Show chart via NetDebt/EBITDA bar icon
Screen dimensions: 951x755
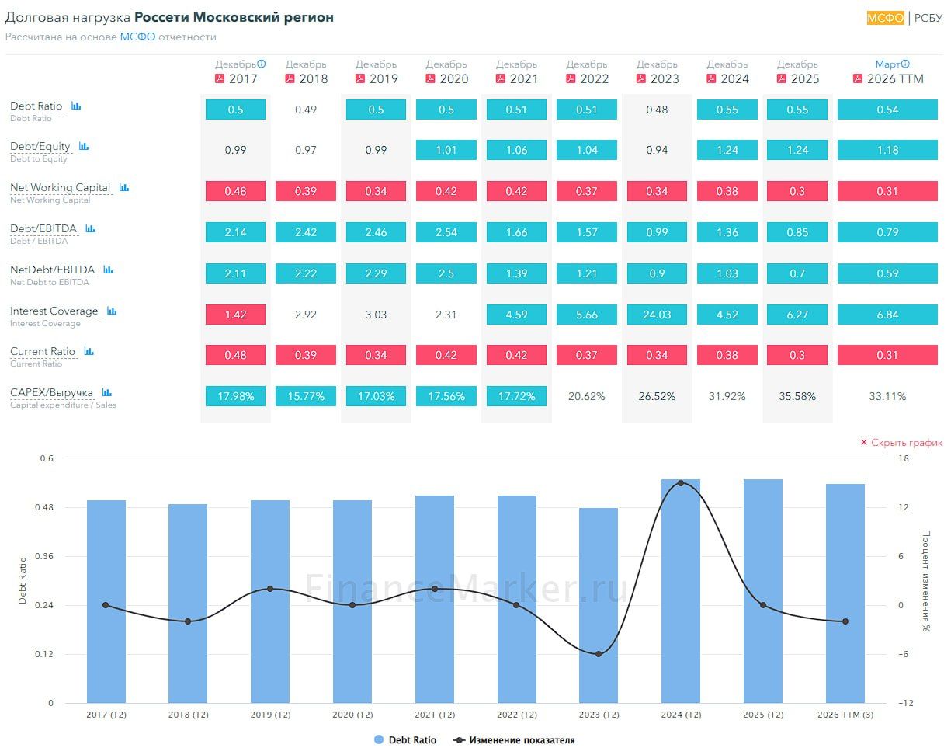108,270
